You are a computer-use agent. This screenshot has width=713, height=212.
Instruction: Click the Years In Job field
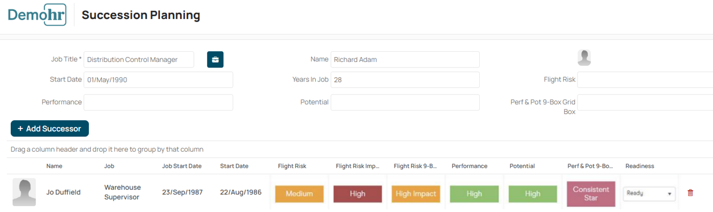pos(405,79)
